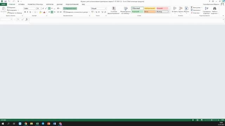Select the orange Ввод cell style
The image size is (225, 126).
(x=150, y=12)
